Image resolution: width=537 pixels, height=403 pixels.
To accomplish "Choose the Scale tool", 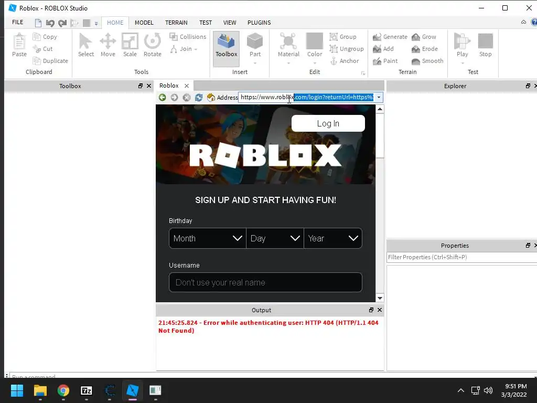I will pos(130,45).
